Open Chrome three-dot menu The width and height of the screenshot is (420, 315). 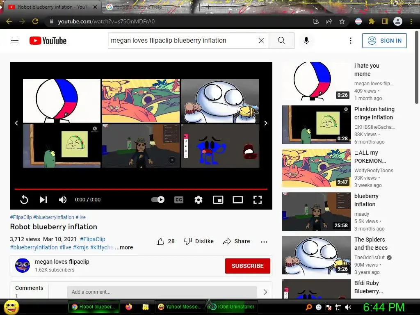coord(411,21)
